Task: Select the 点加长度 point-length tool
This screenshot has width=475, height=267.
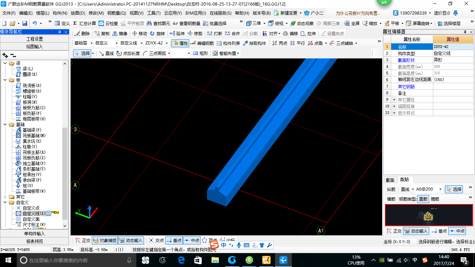Action: tap(128, 53)
